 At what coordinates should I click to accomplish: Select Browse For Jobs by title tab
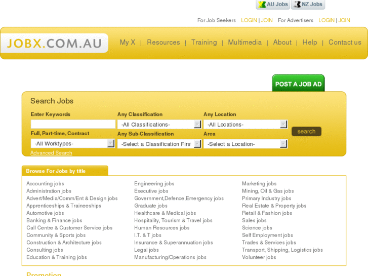[x=65, y=171]
